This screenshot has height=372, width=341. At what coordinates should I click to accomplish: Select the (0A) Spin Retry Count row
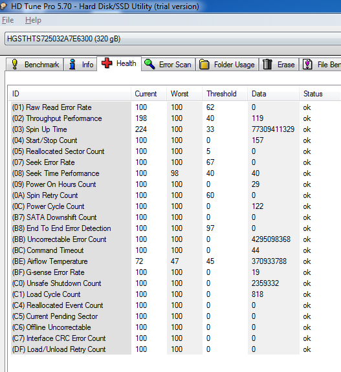(175, 195)
